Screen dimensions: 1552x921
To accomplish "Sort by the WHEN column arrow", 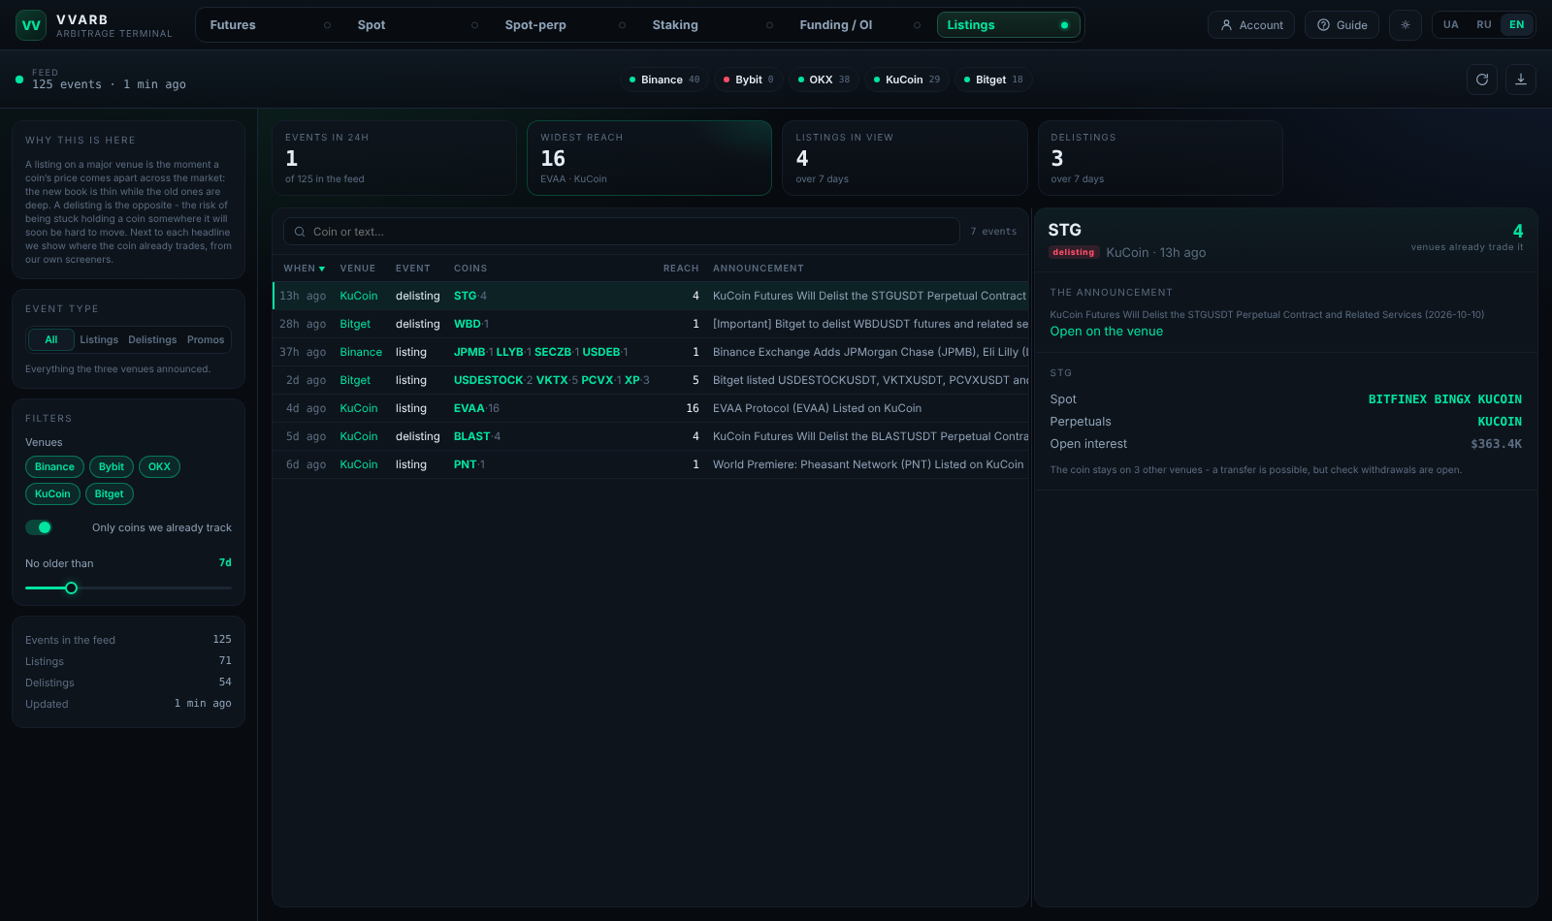I will [x=322, y=269].
